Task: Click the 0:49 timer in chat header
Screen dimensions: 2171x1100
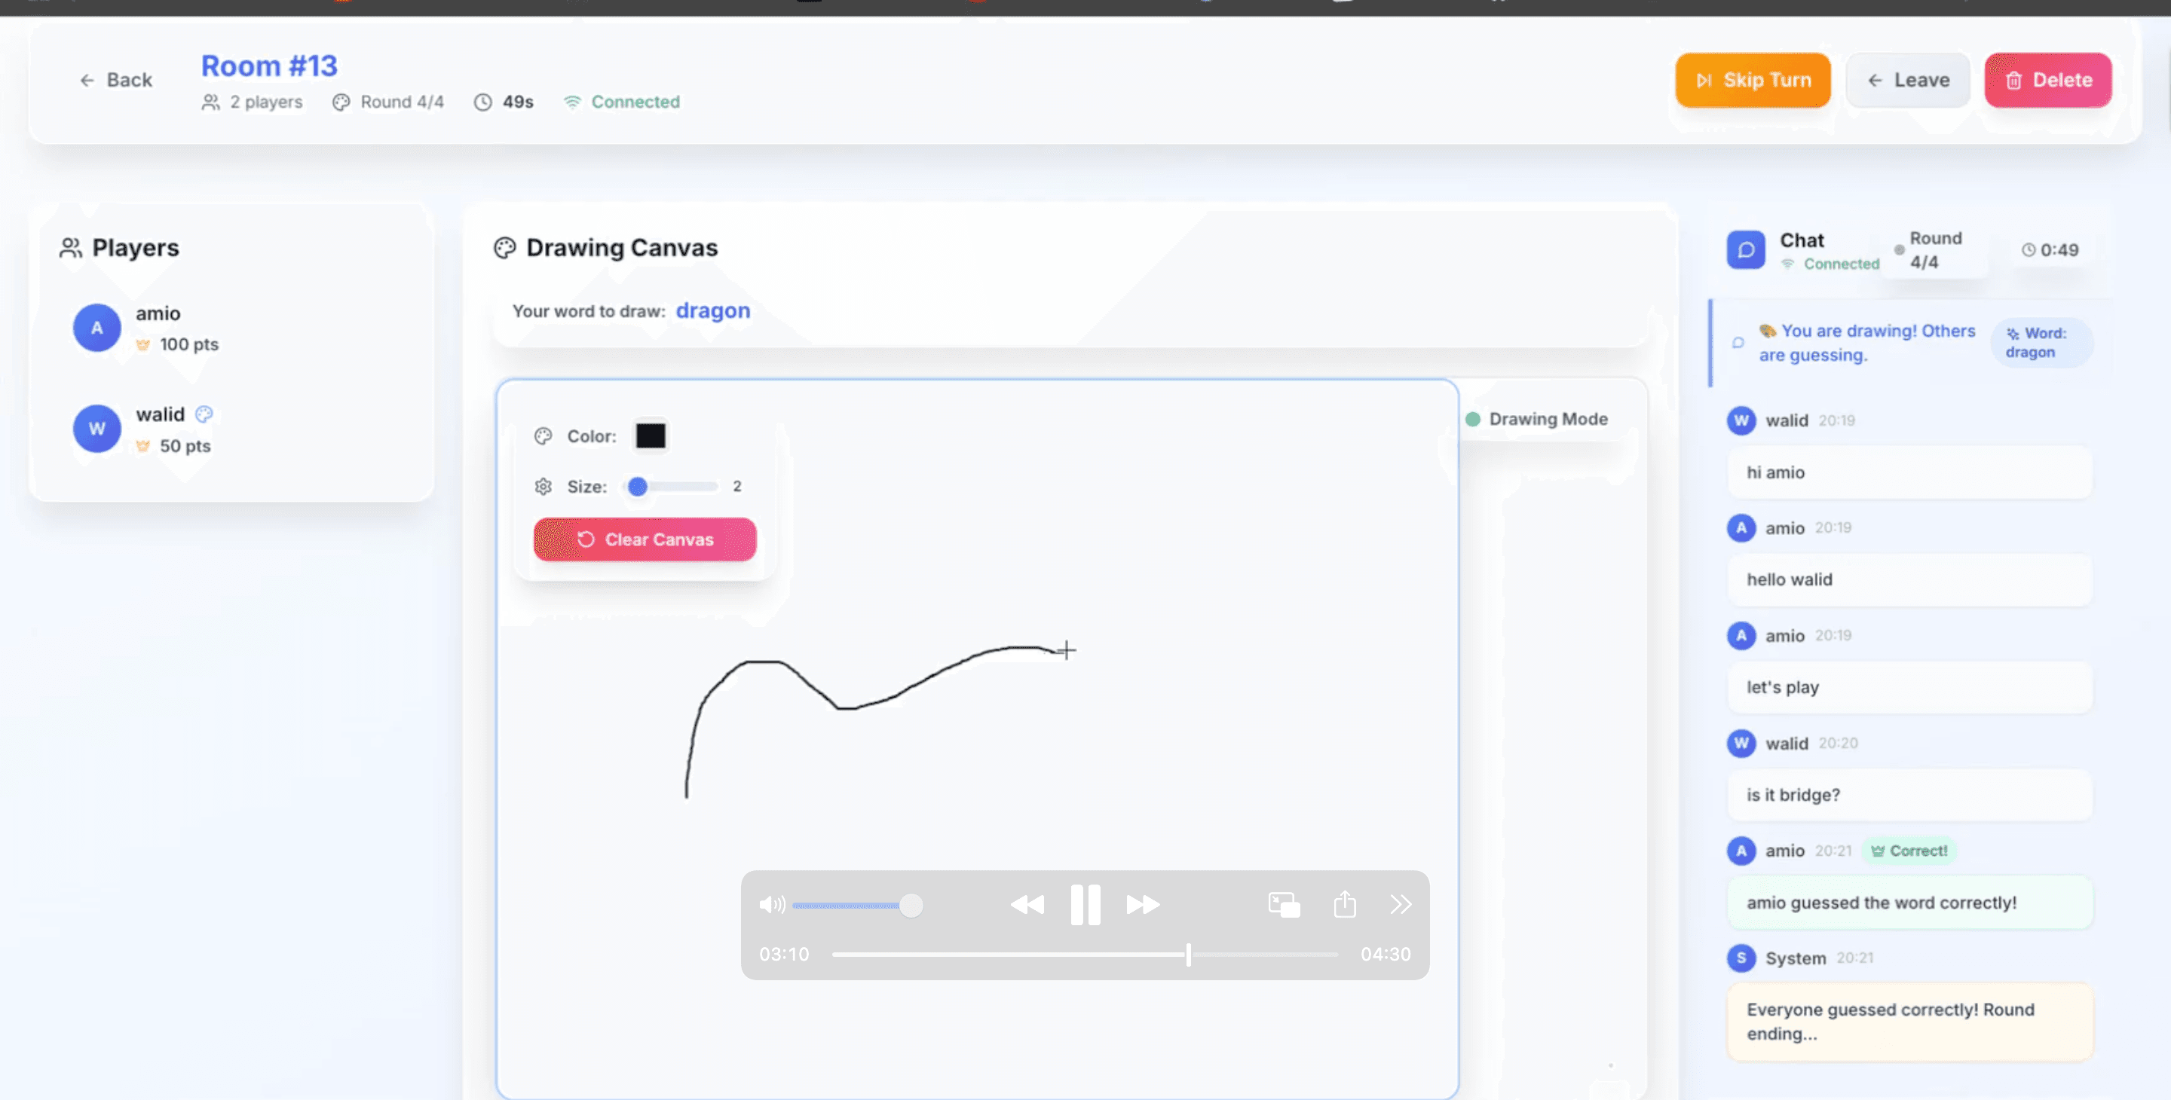Action: tap(2050, 250)
